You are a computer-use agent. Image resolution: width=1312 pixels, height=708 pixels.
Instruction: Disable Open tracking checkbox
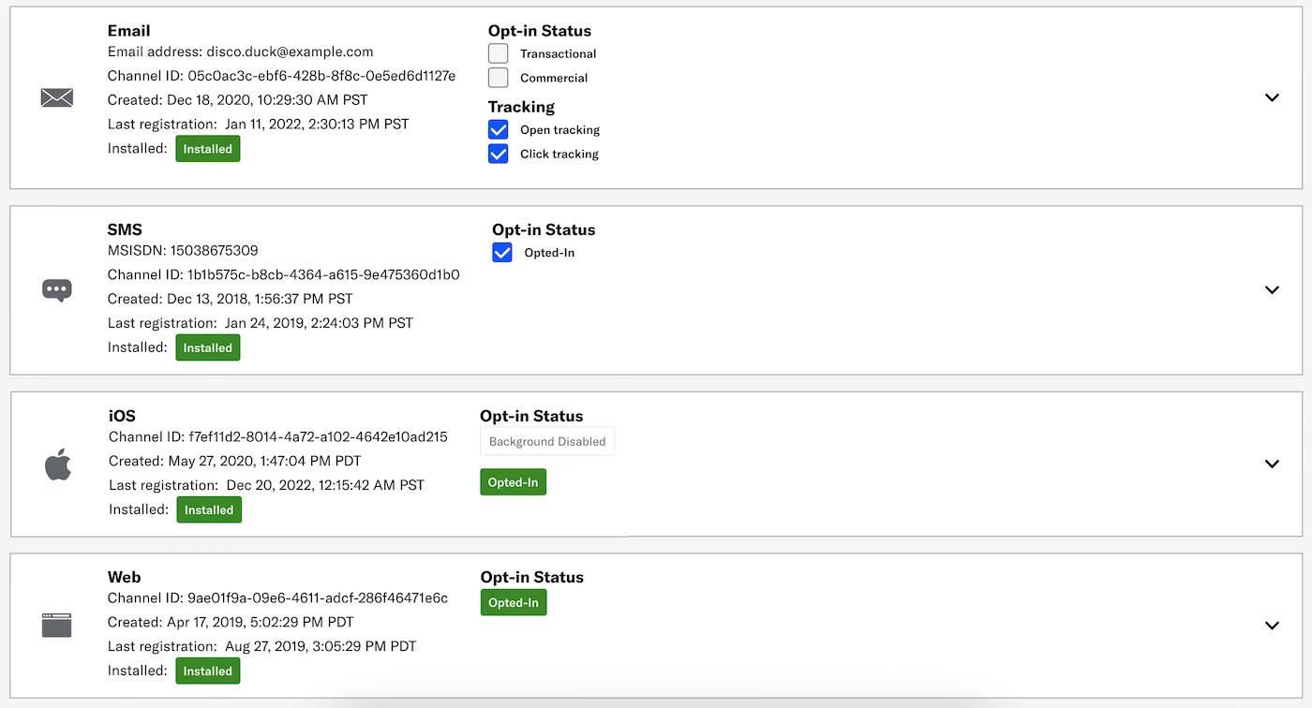click(499, 130)
